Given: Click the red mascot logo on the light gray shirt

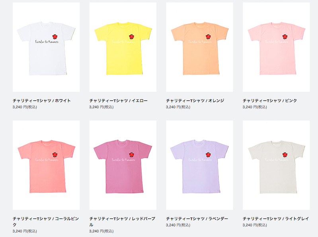Looking at the screenshot, I should [285, 155].
